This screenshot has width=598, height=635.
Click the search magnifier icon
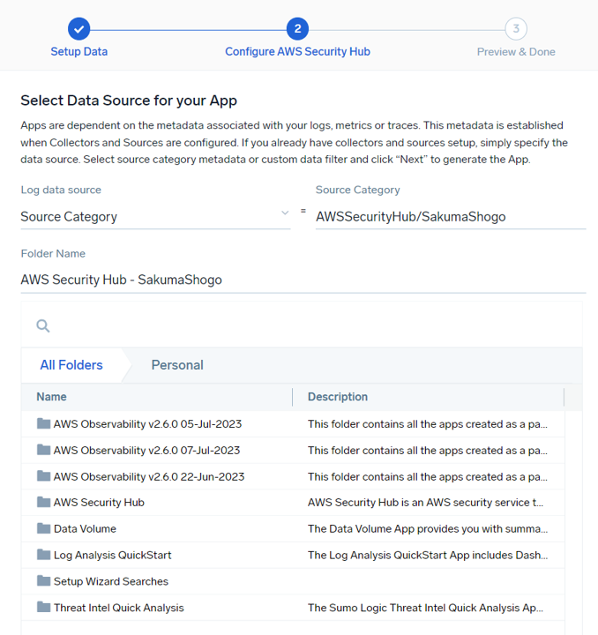(x=43, y=326)
